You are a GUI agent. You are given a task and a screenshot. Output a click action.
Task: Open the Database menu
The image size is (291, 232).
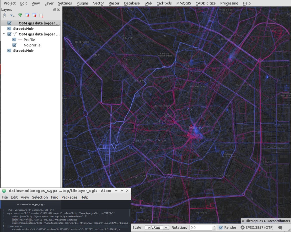(132, 3)
